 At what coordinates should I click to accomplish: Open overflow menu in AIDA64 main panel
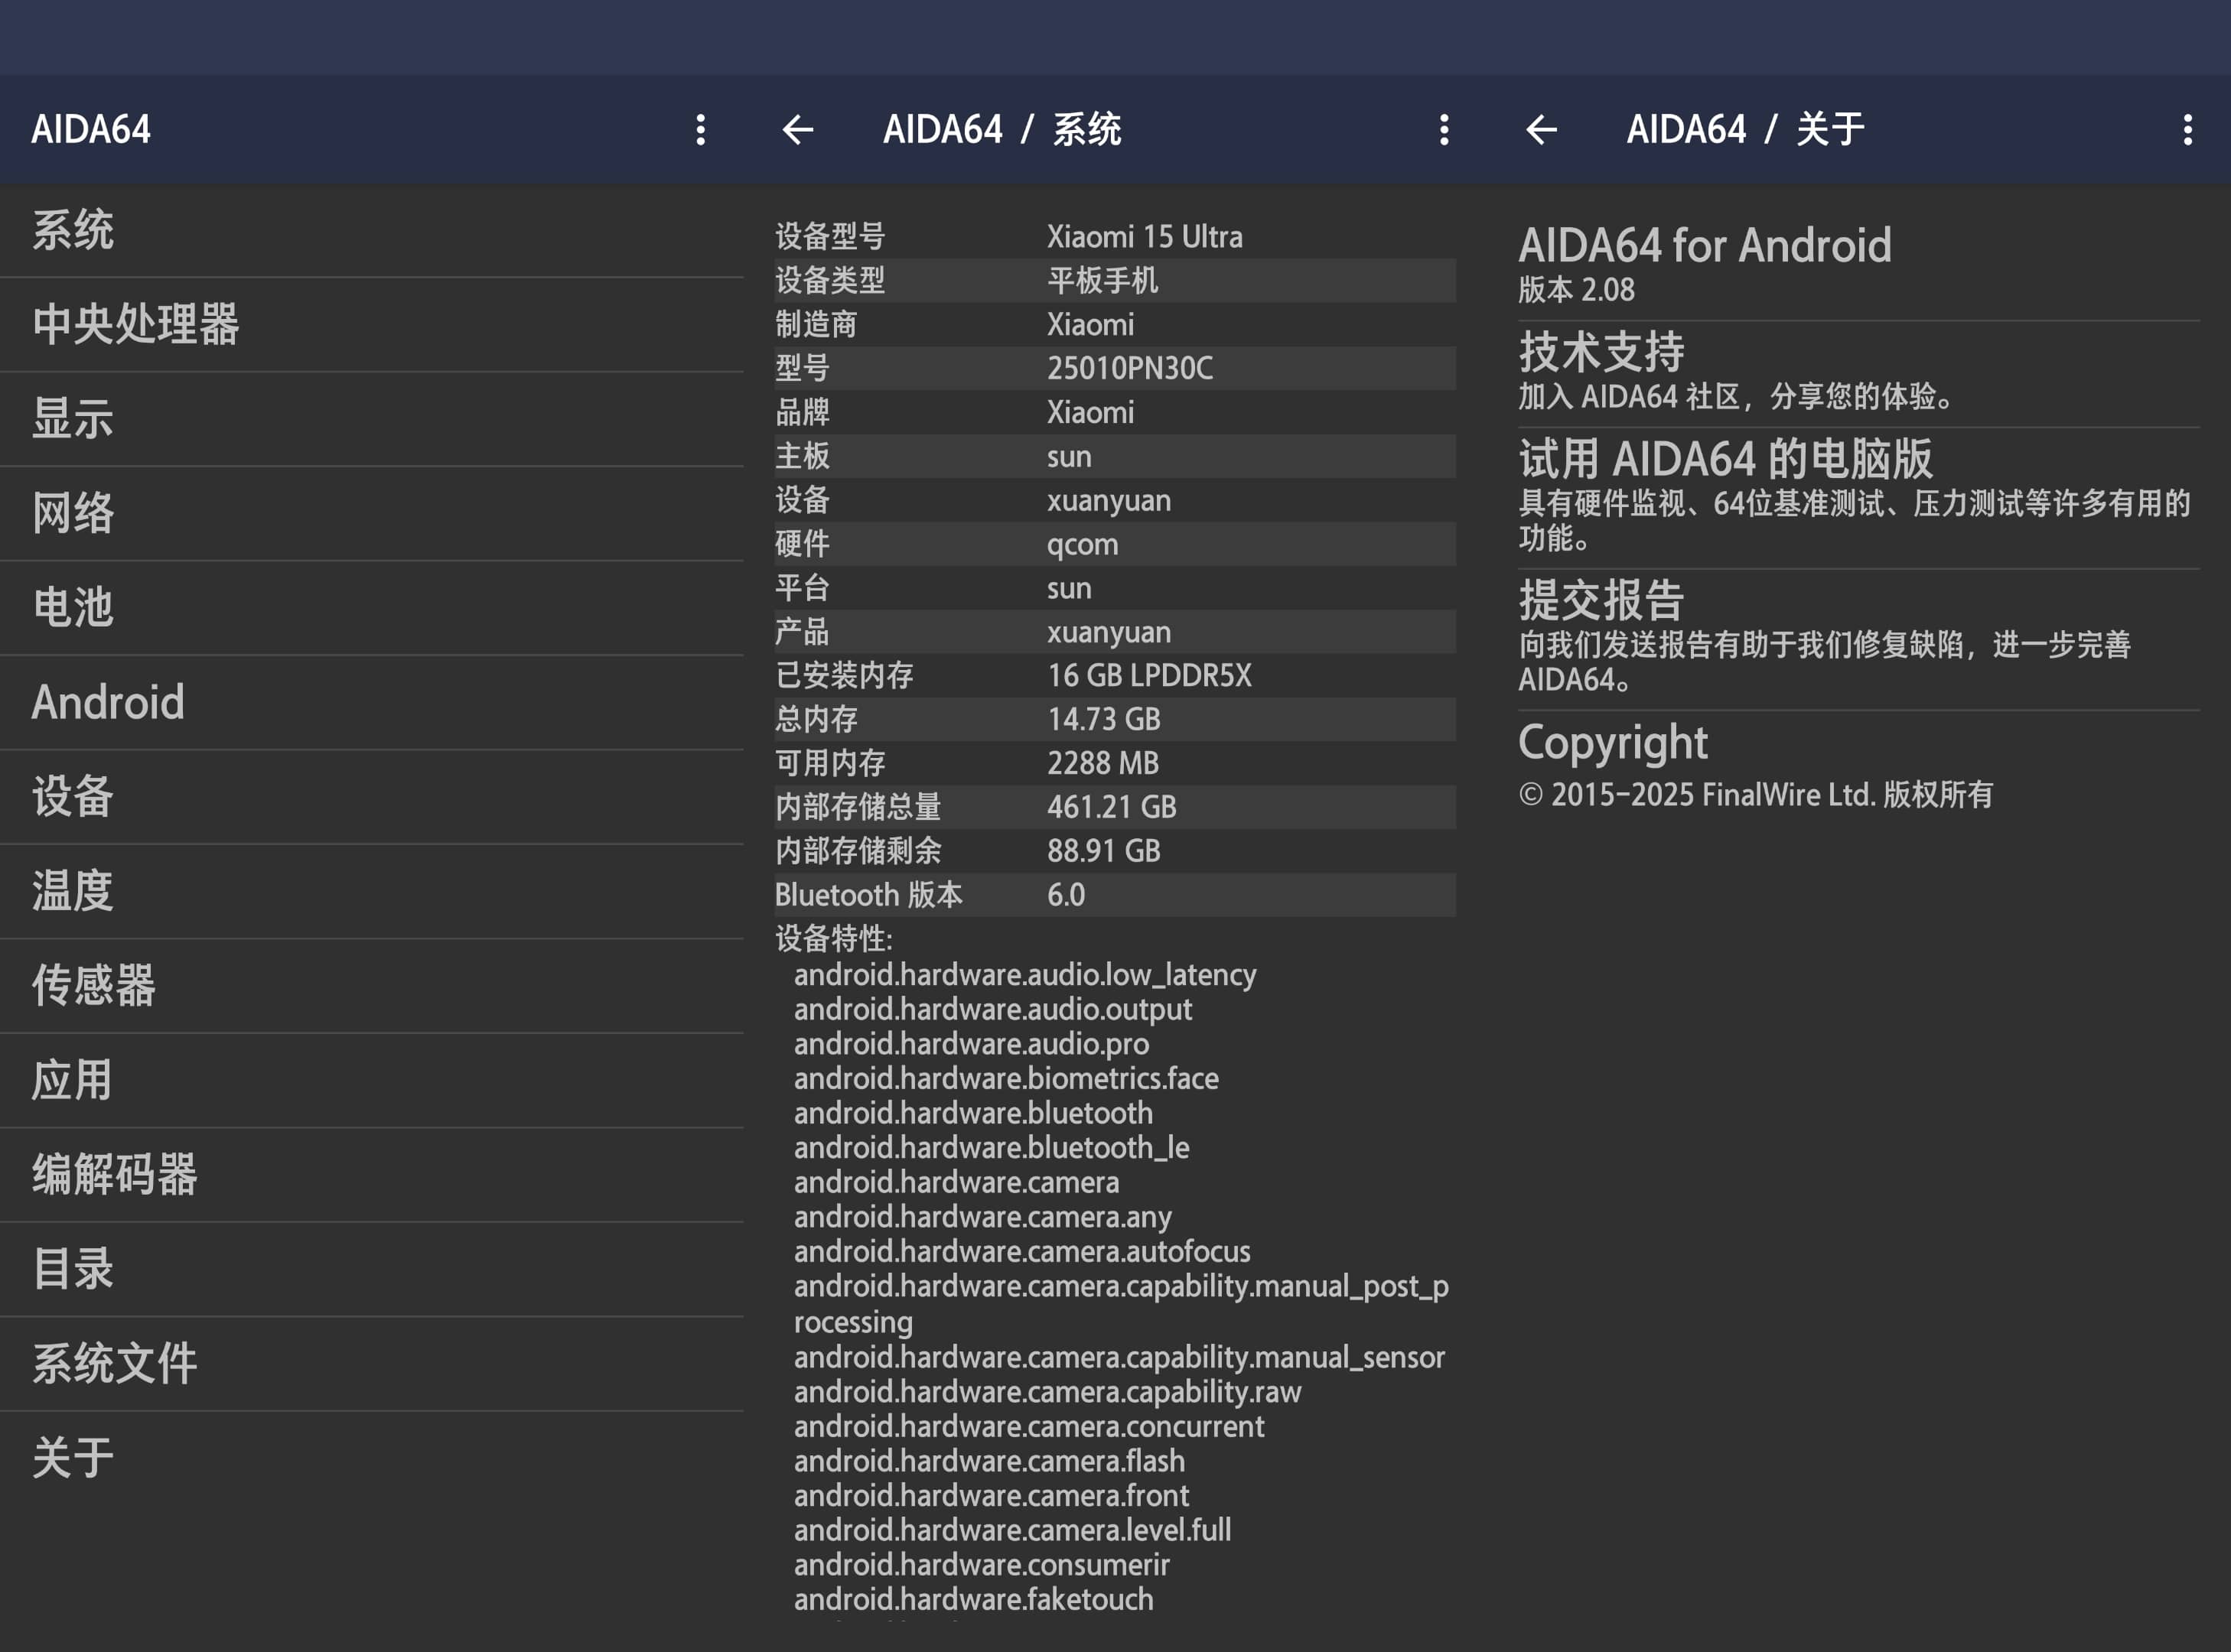[x=700, y=129]
